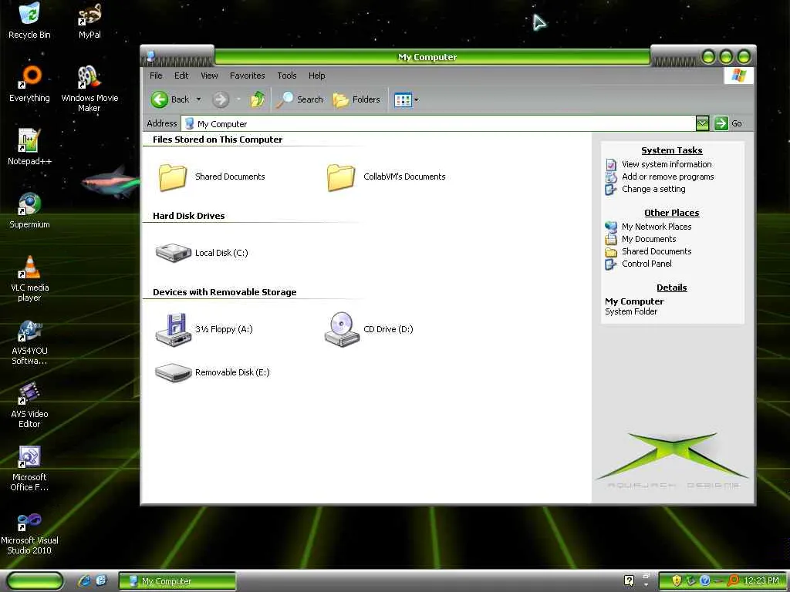Launch the MyPal browser icon
Viewport: 790px width, 592px height.
[89, 20]
